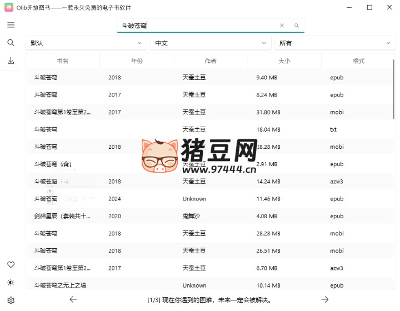Run search with the magnifier in search box
Screen dimensions: 400x311
297,26
